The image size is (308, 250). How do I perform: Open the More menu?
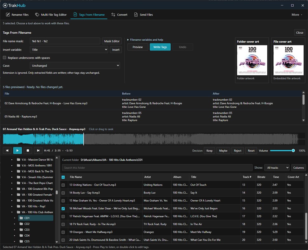coord(297,15)
